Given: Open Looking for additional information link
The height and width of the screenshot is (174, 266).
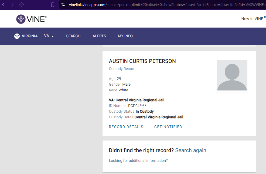Looking at the screenshot, I should (138, 160).
